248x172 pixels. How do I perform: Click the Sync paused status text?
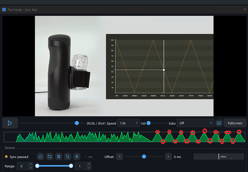pos(19,157)
